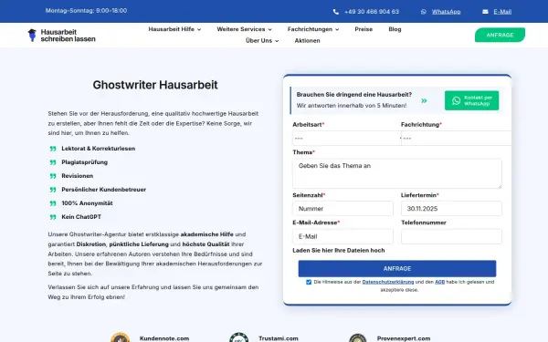Click the WhatsApp logo inside the Kontakt button
This screenshot has width=548, height=342.
tap(456, 100)
